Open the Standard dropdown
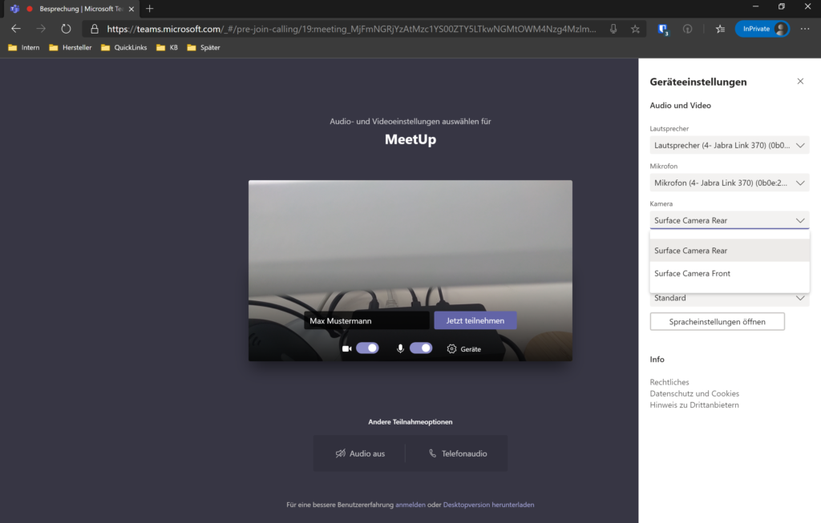821x523 pixels. pyautogui.click(x=730, y=299)
